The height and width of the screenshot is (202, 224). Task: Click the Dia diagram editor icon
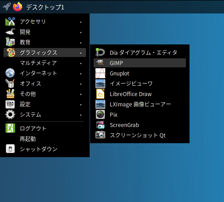coord(100,53)
